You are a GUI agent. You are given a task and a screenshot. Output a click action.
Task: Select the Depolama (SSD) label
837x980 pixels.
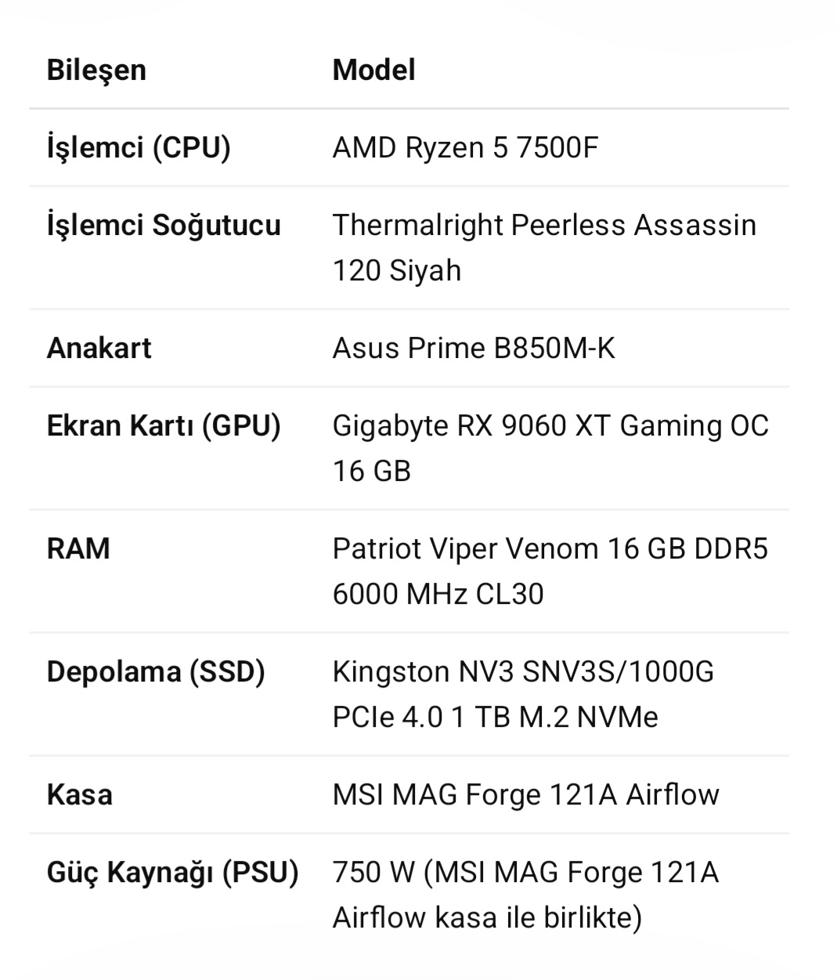[x=156, y=672]
